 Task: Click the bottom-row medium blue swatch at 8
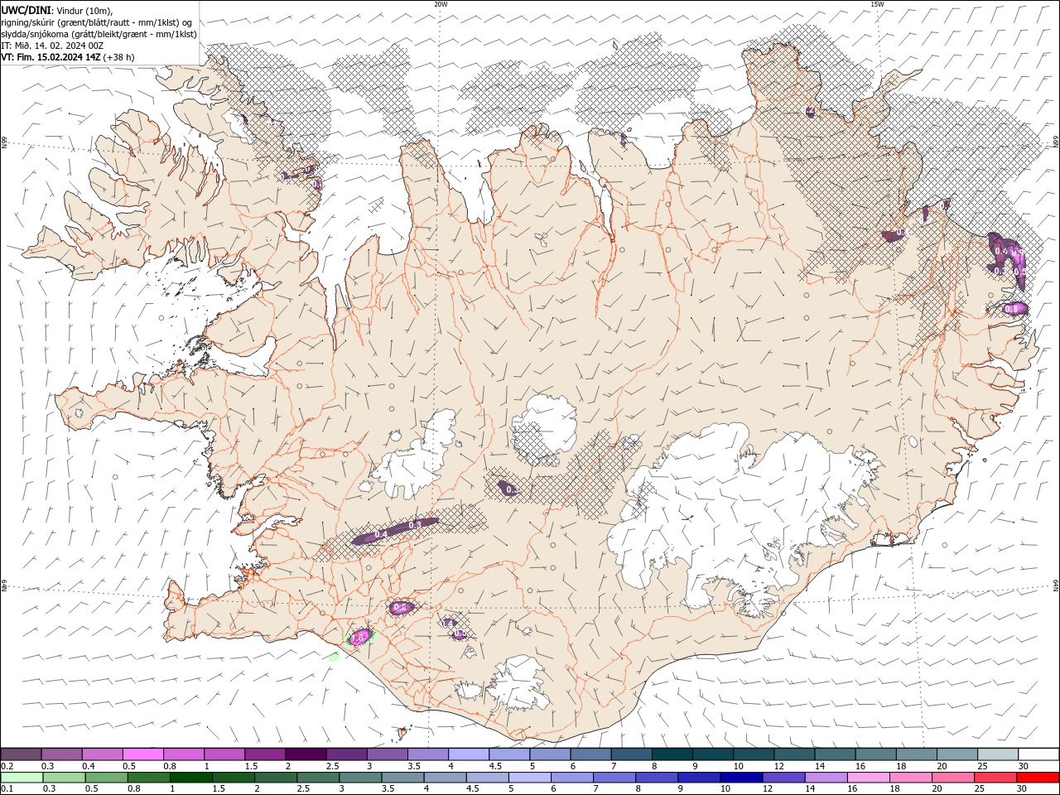tap(657, 778)
